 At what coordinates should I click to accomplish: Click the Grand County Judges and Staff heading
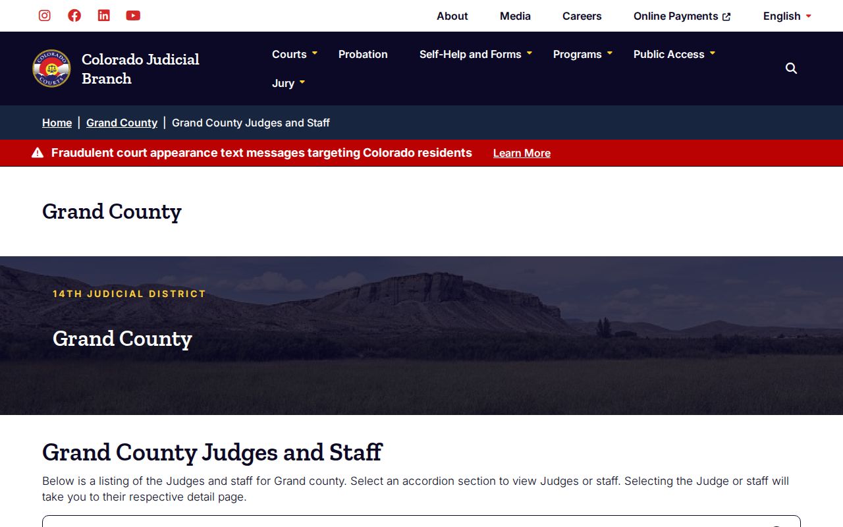coord(212,453)
